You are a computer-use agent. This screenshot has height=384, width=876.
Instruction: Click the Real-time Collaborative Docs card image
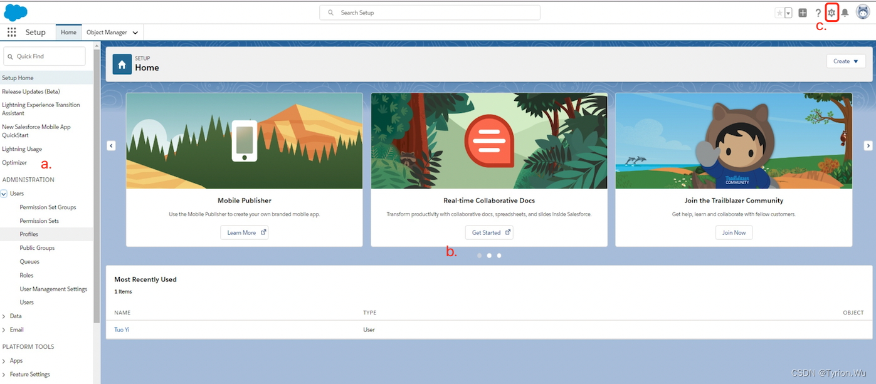point(489,141)
